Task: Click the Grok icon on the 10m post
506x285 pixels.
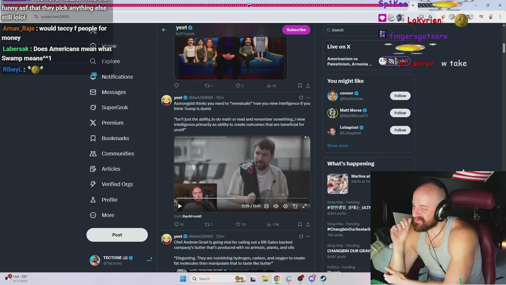Action: coord(301,97)
